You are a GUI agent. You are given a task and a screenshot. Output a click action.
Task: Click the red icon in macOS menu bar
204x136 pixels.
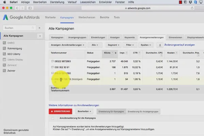coord(181,2)
